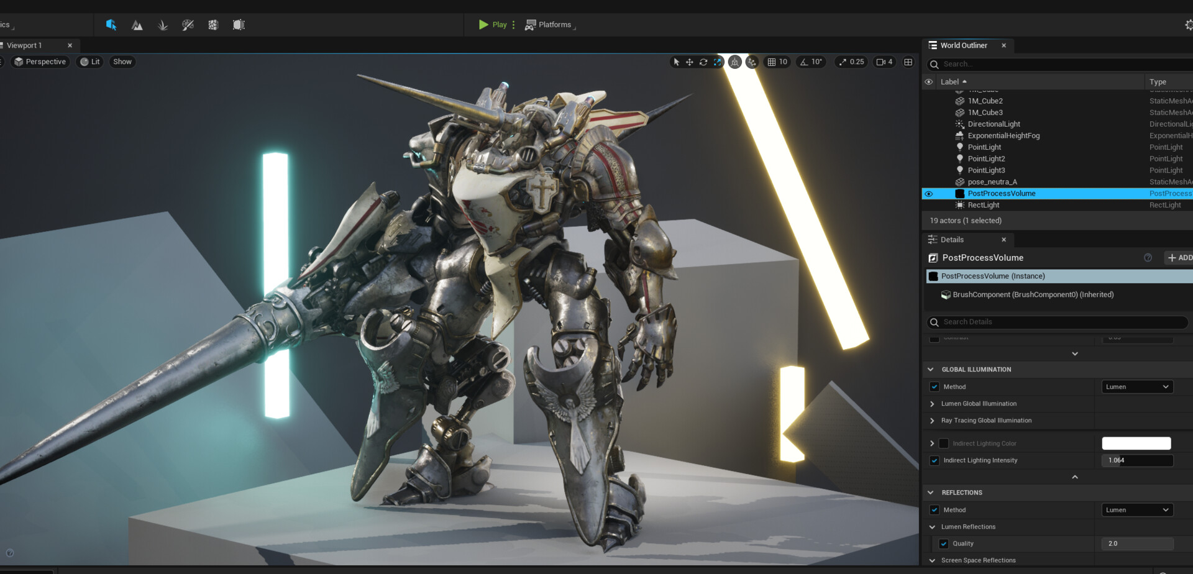Image resolution: width=1193 pixels, height=574 pixels.
Task: Select DirectionalLight actor in outliner
Action: (x=994, y=124)
